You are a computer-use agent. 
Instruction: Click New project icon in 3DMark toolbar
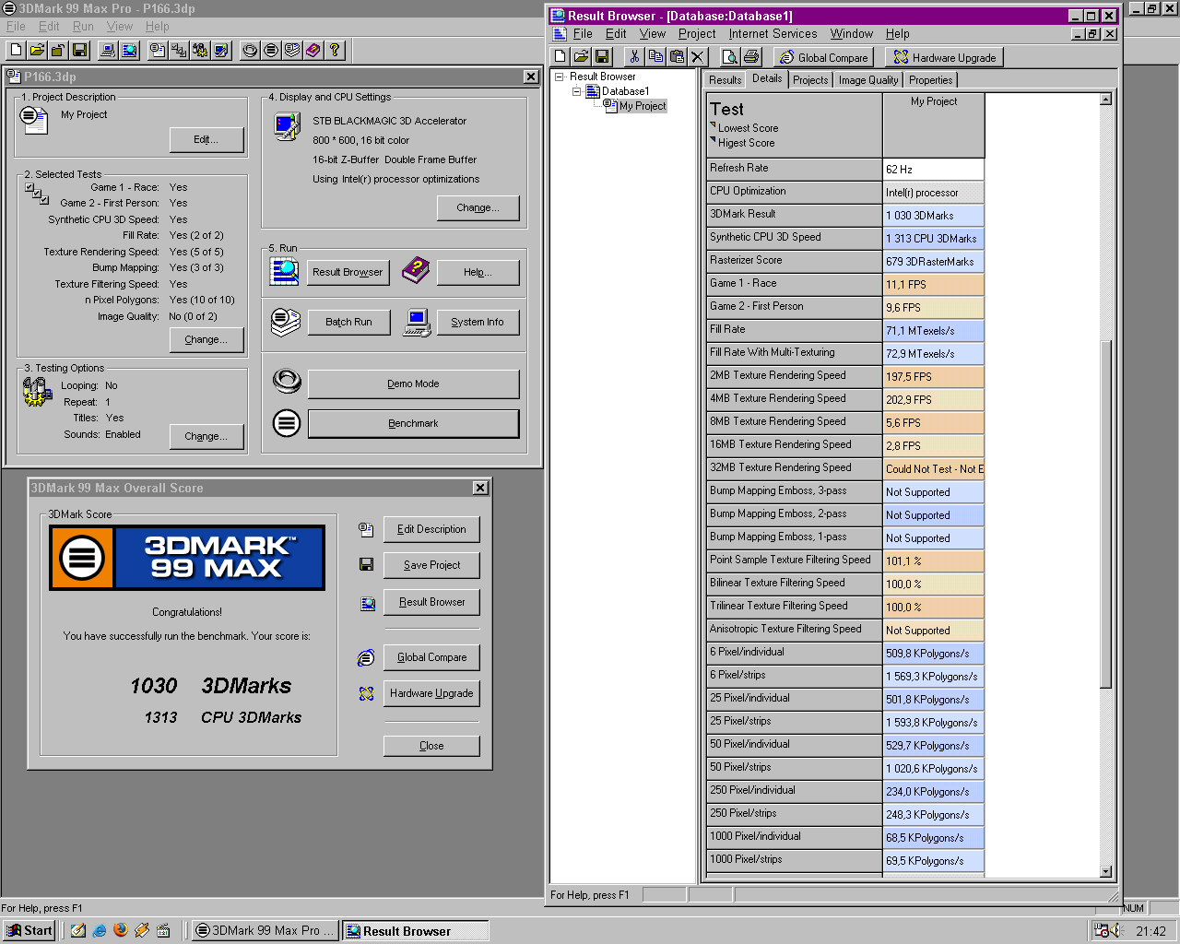pos(17,51)
